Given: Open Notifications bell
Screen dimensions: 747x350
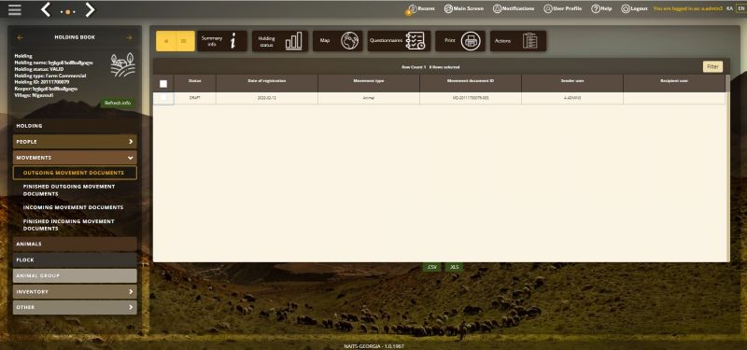Looking at the screenshot, I should click(514, 8).
